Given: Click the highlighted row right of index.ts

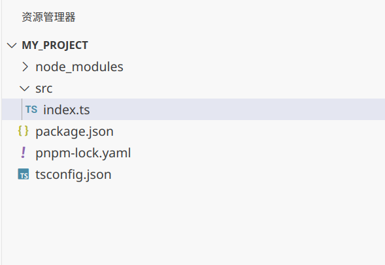Looking at the screenshot, I should coord(237,110).
